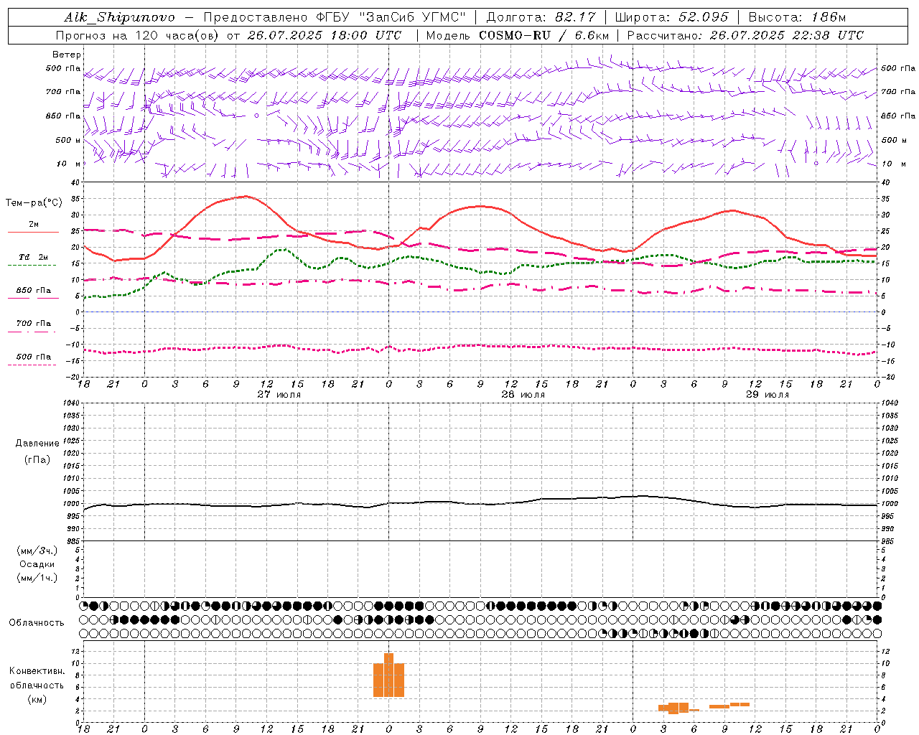This screenshot has height=735, width=919.
Task: Click the (мм/1ч.) precipitation unit label
Action: pos(37,578)
